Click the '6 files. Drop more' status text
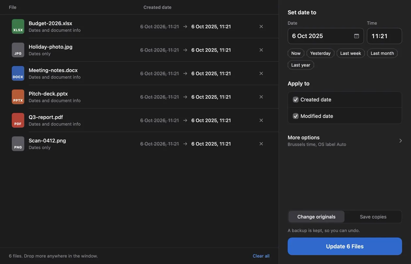This screenshot has height=264, width=411. point(53,256)
